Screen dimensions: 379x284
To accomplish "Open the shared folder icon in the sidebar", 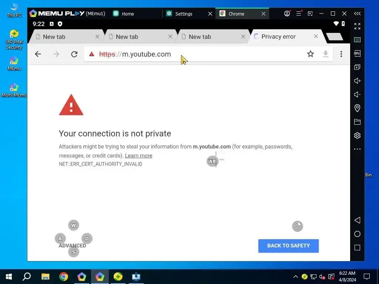I will pos(357,122).
